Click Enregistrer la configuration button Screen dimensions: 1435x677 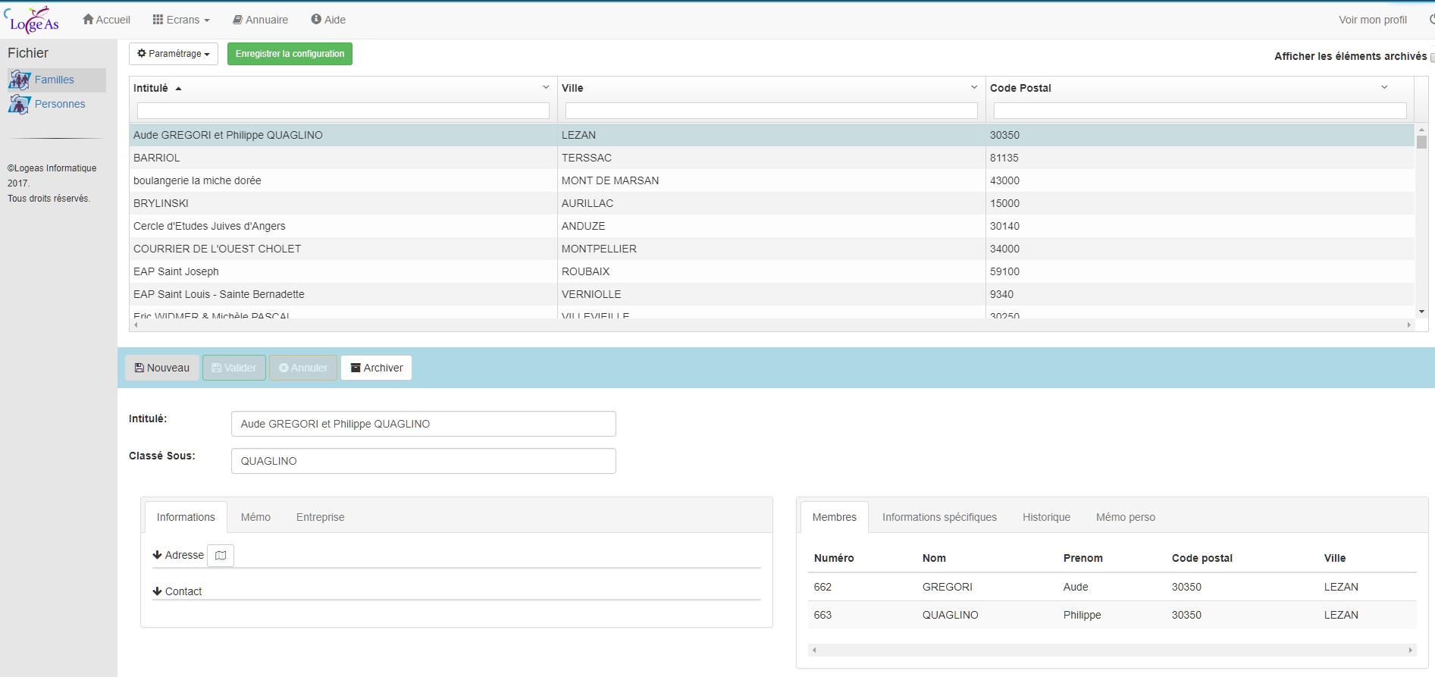[x=290, y=54]
